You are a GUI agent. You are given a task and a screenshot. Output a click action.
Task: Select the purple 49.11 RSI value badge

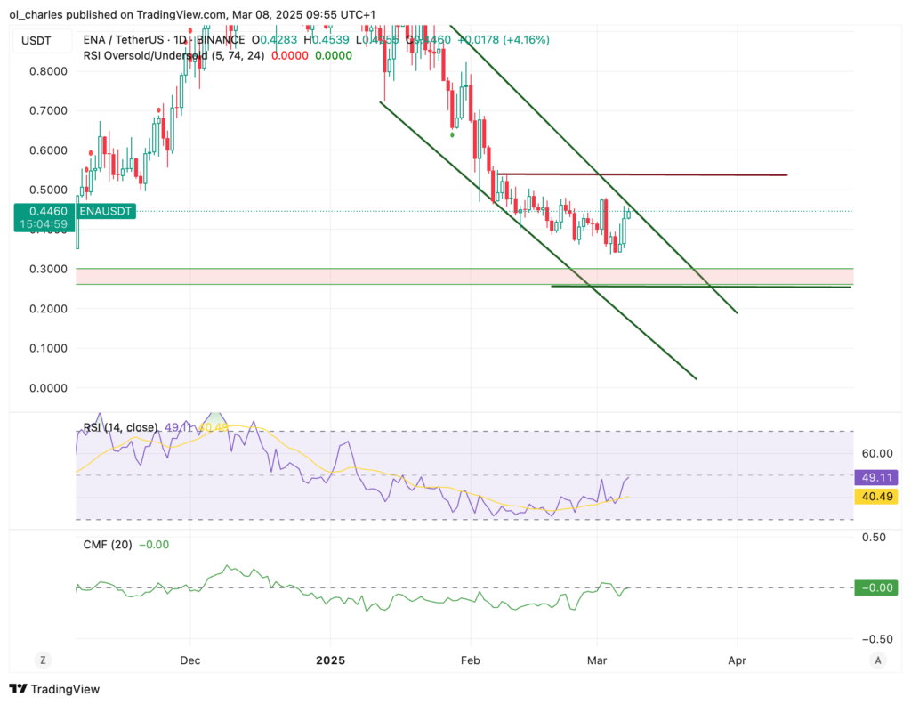(875, 478)
